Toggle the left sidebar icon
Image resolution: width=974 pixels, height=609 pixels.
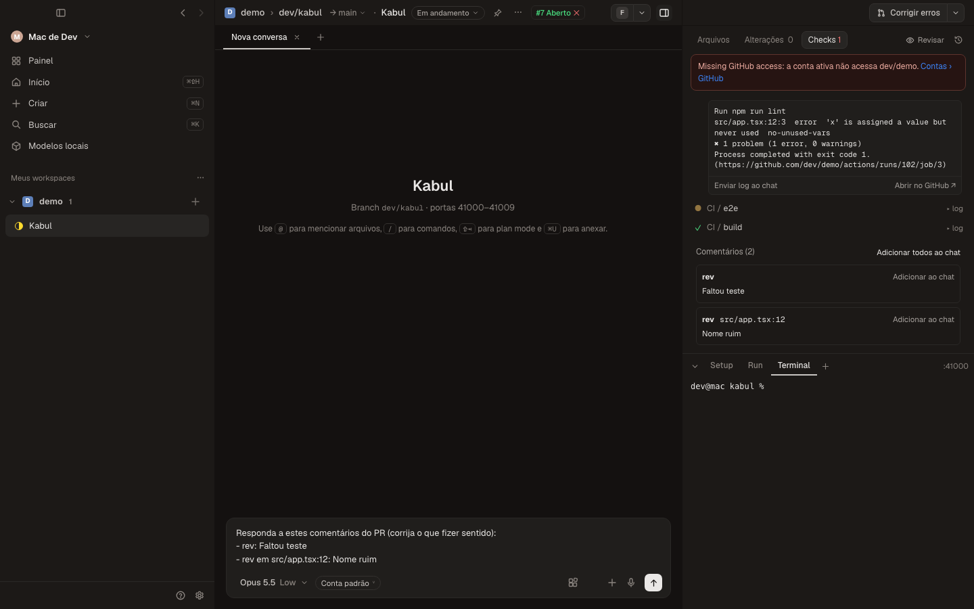pos(61,13)
